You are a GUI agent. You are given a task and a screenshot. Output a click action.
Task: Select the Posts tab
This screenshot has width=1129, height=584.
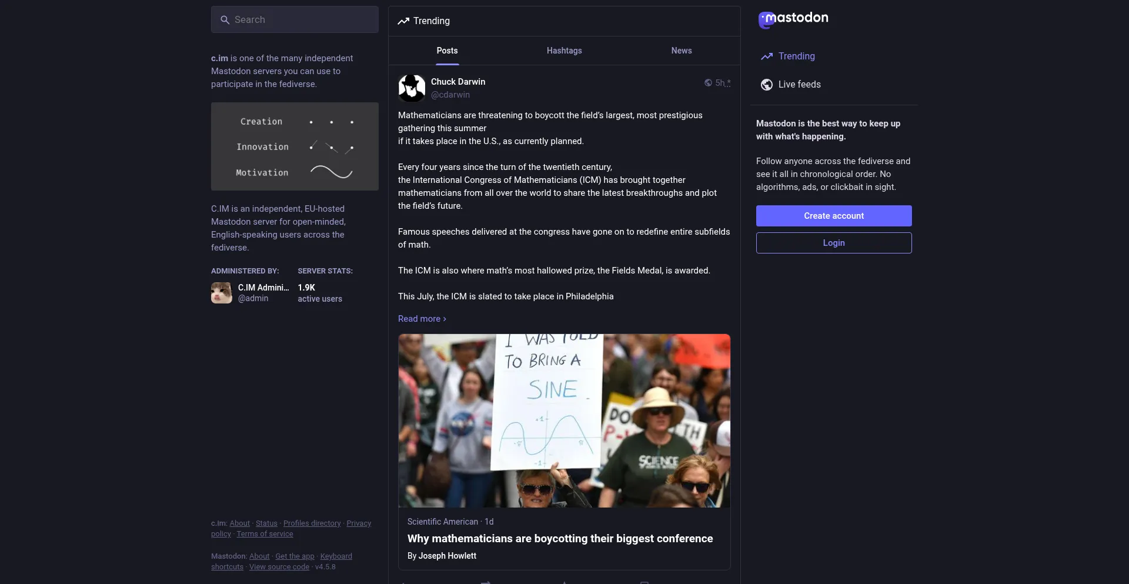point(447,51)
